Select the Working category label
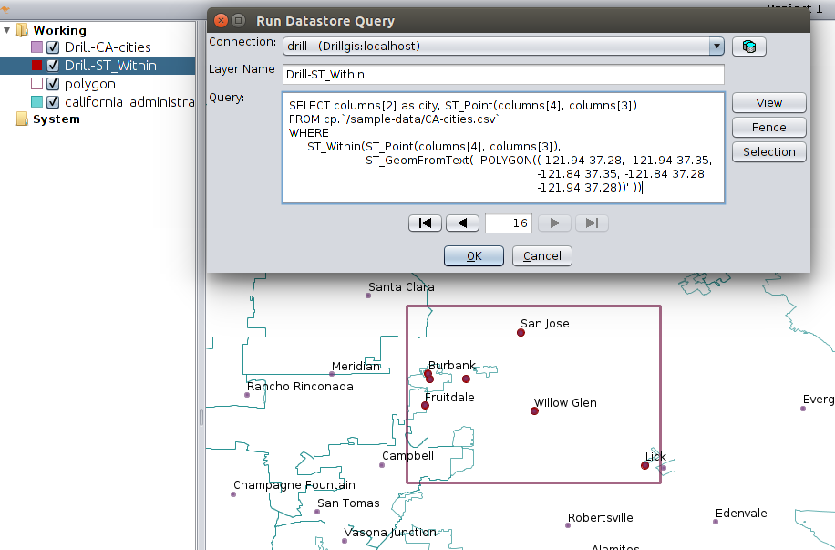 (x=59, y=30)
